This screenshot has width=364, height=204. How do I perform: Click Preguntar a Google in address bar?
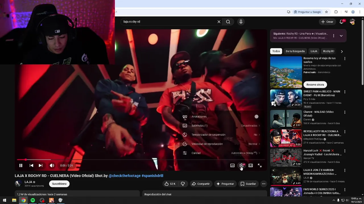pyautogui.click(x=307, y=12)
